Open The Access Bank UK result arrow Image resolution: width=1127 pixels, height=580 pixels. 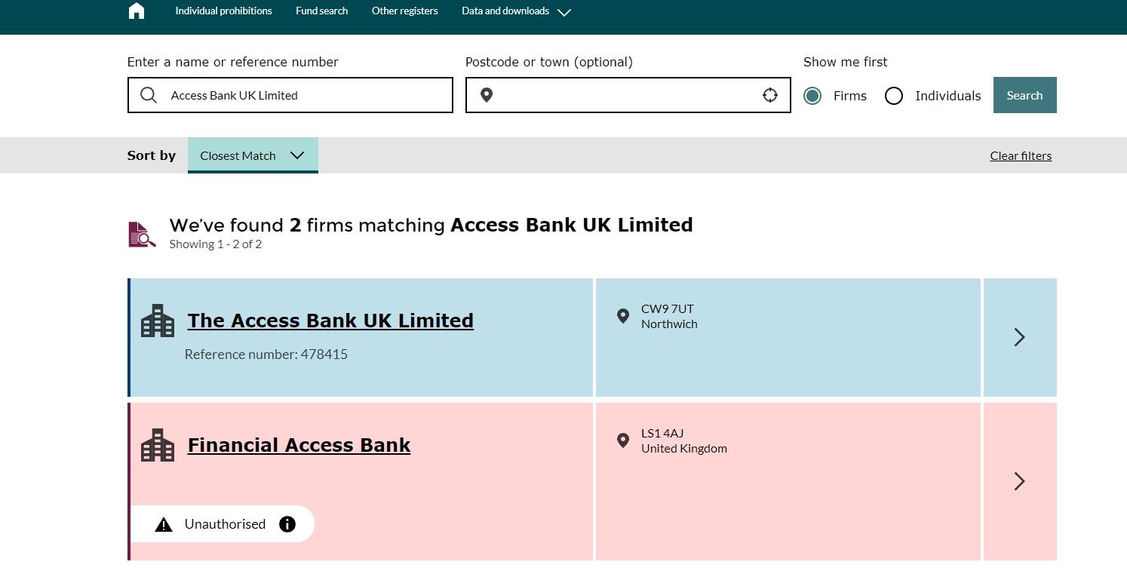1020,337
